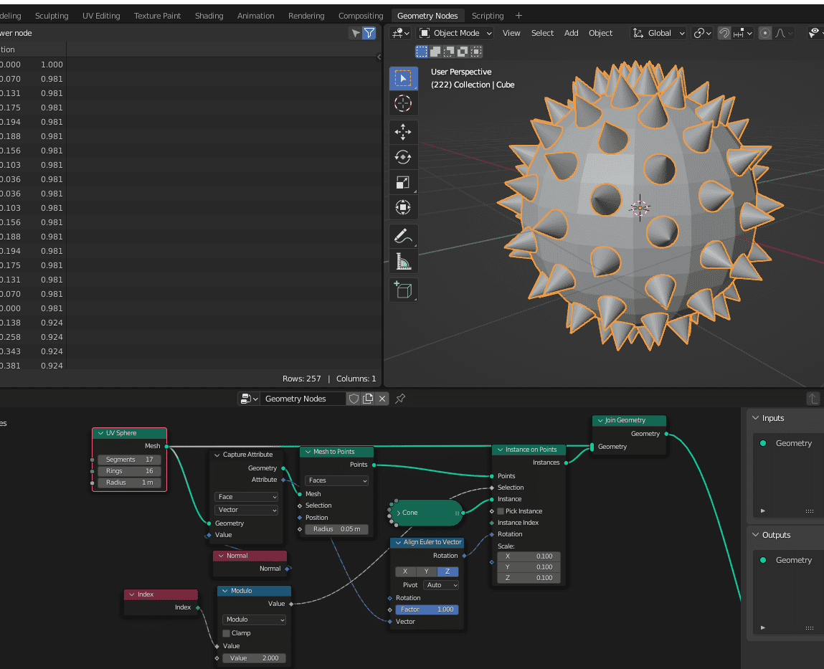Image resolution: width=824 pixels, height=669 pixels.
Task: Activate the Scale tool
Action: 403,183
